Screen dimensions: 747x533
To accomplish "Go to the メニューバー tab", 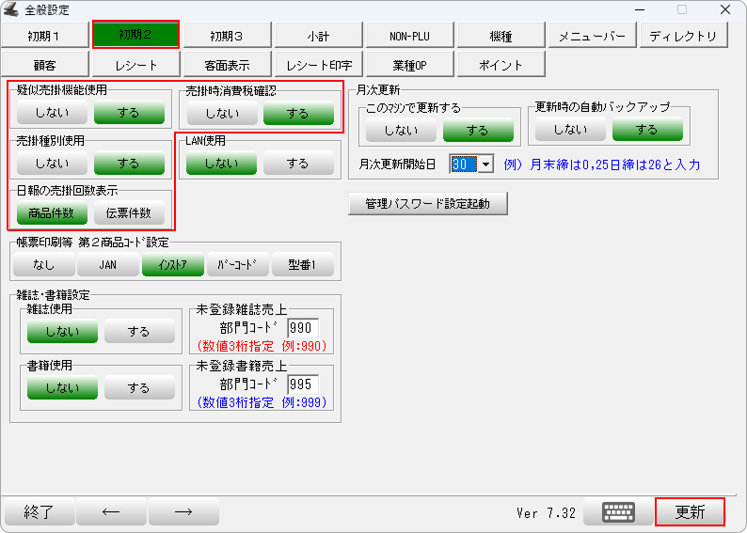I will point(592,36).
